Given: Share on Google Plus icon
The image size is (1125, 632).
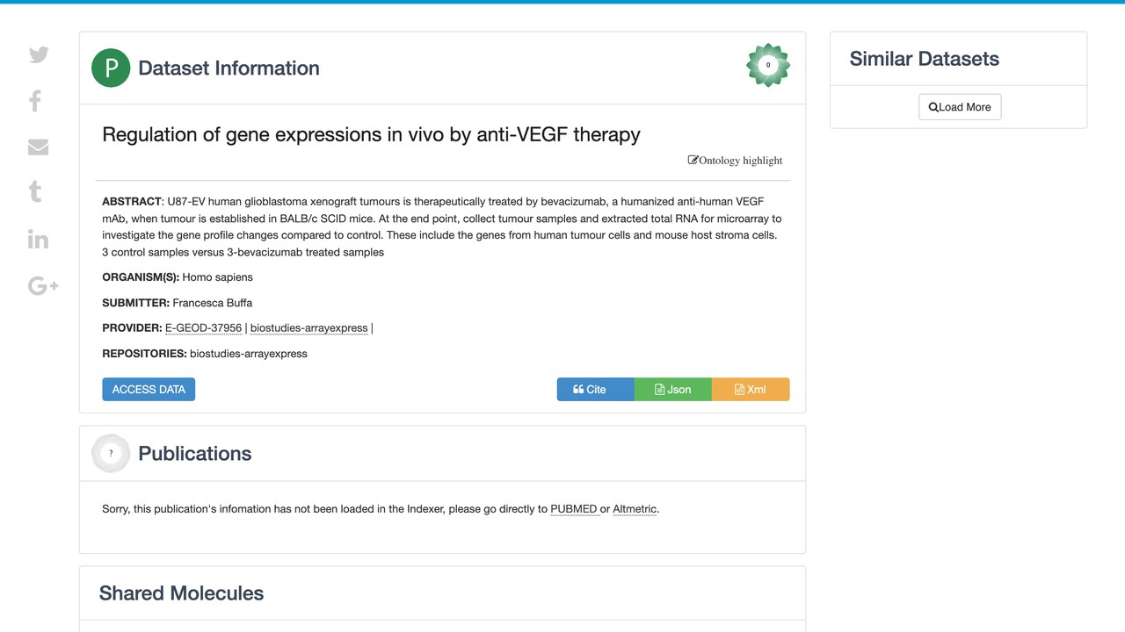Looking at the screenshot, I should (x=43, y=285).
